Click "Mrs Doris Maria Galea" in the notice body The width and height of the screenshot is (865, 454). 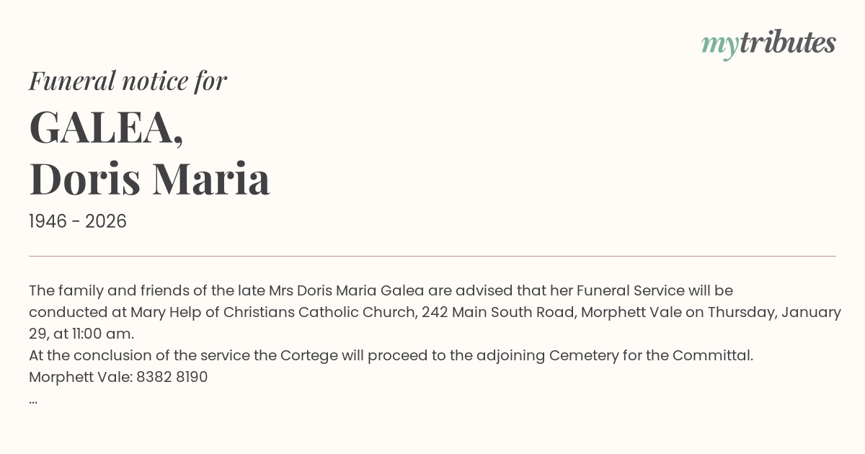click(x=347, y=291)
